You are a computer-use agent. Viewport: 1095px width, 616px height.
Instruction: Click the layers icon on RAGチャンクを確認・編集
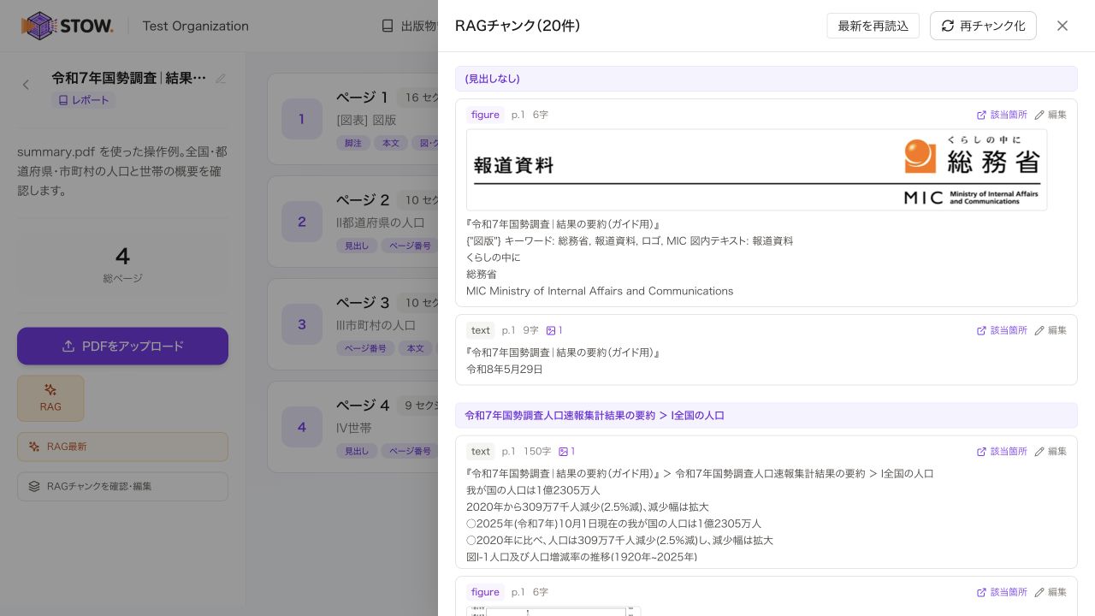pos(34,486)
